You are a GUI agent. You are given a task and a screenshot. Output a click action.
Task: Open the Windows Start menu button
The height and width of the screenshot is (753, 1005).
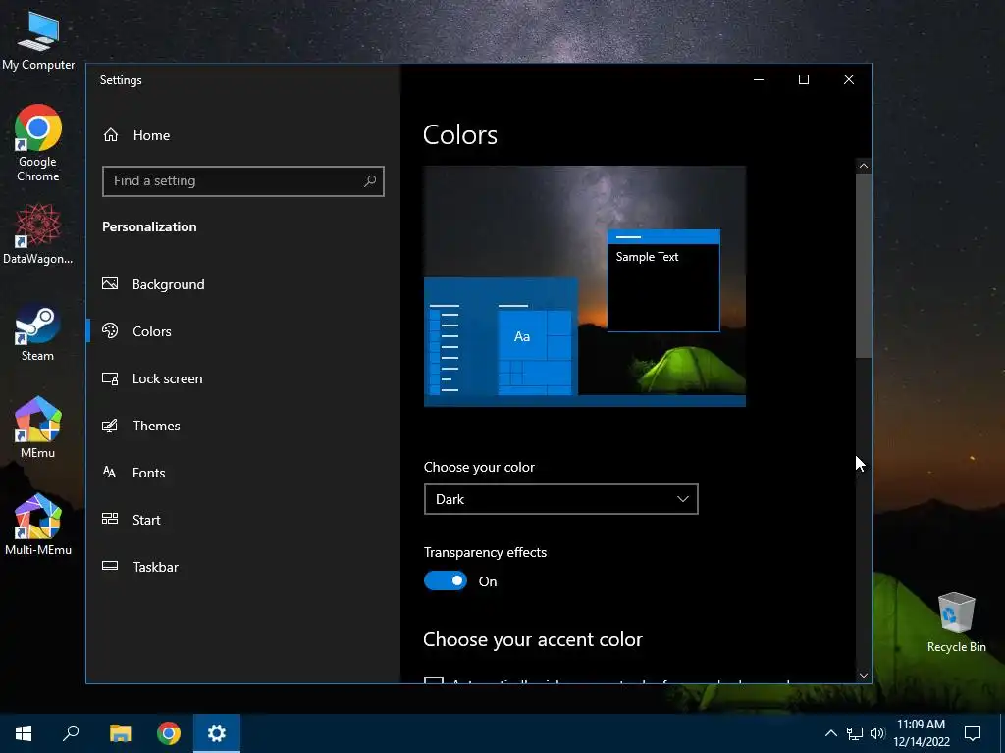24,733
